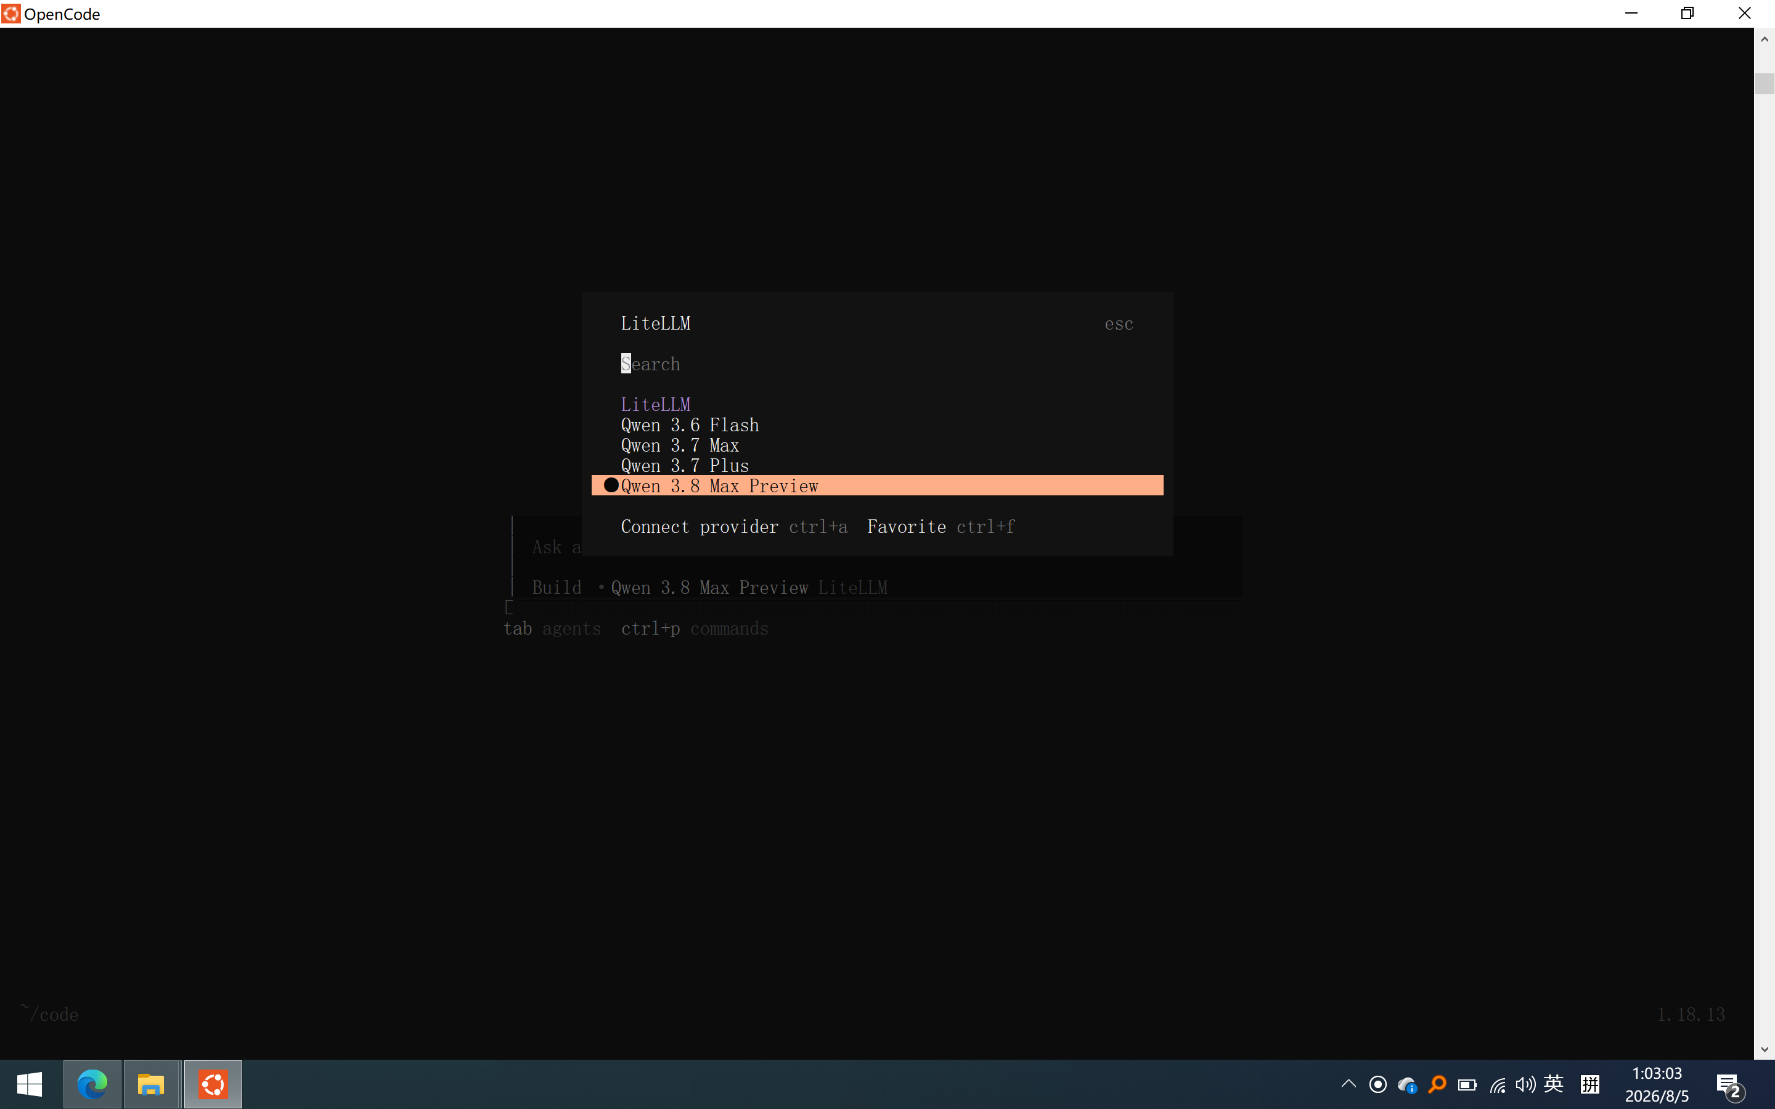Click Qwen 3.8 Max Preview in the prompt footer
Viewport: 1775px width, 1109px height.
point(709,588)
